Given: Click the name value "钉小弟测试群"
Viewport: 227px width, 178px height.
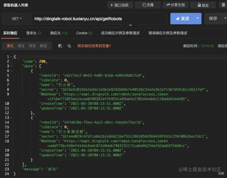Looking at the screenshot, I should pyautogui.click(x=71, y=132).
